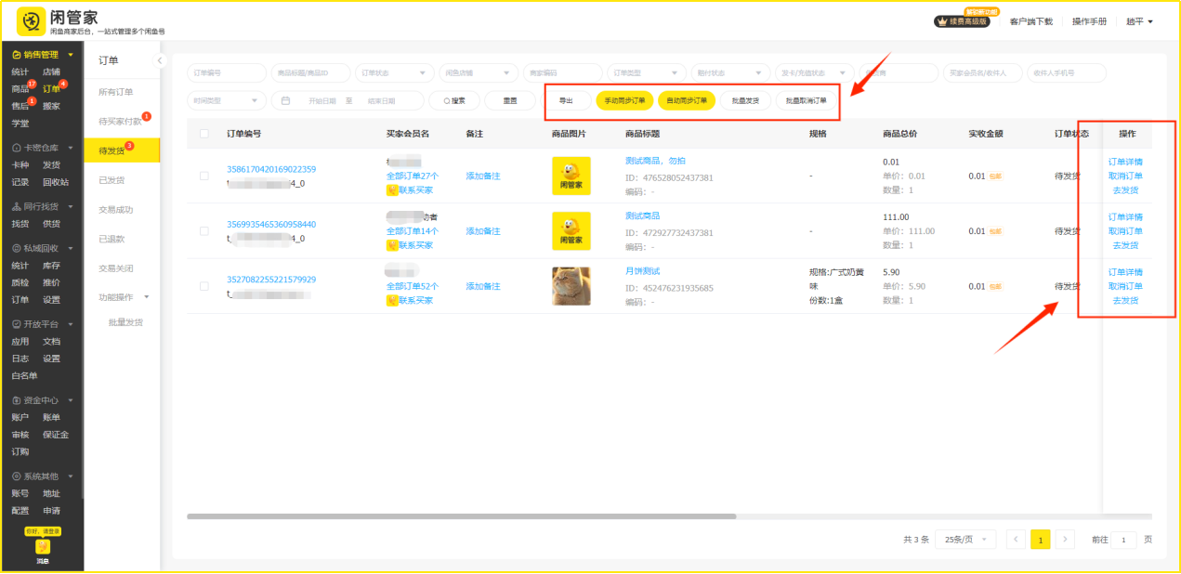Check the box for order 3586170420169022359

204,176
